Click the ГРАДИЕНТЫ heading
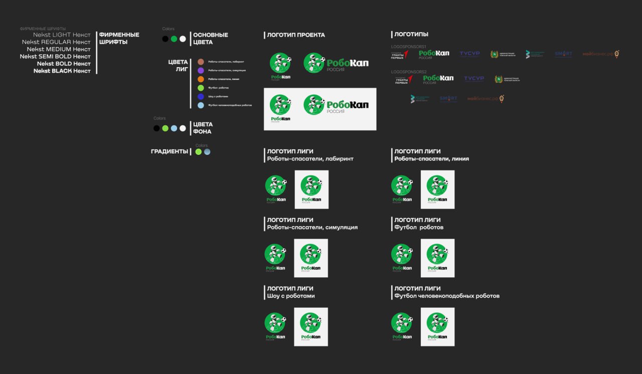Image resolution: width=642 pixels, height=374 pixels. point(170,151)
